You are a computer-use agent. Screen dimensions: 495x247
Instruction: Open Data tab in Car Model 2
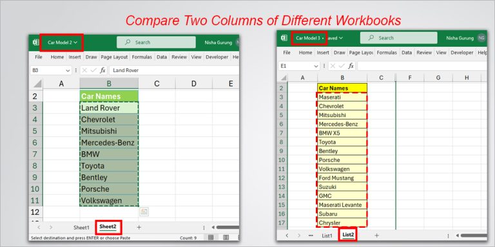(x=162, y=57)
